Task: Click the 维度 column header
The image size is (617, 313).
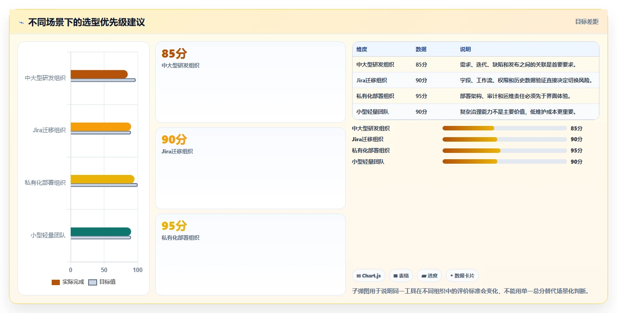Action: (x=362, y=49)
